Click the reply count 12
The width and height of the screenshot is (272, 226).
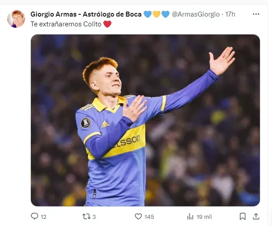tap(43, 217)
